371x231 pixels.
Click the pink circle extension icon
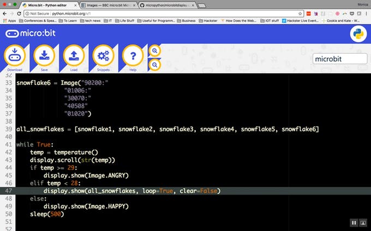pos(337,14)
